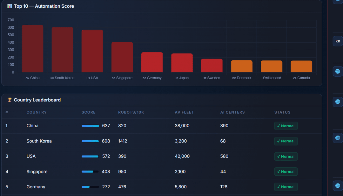Pick the Canada bar in the chart
Image resolution: width=343 pixels, height=196 pixels.
(301, 66)
